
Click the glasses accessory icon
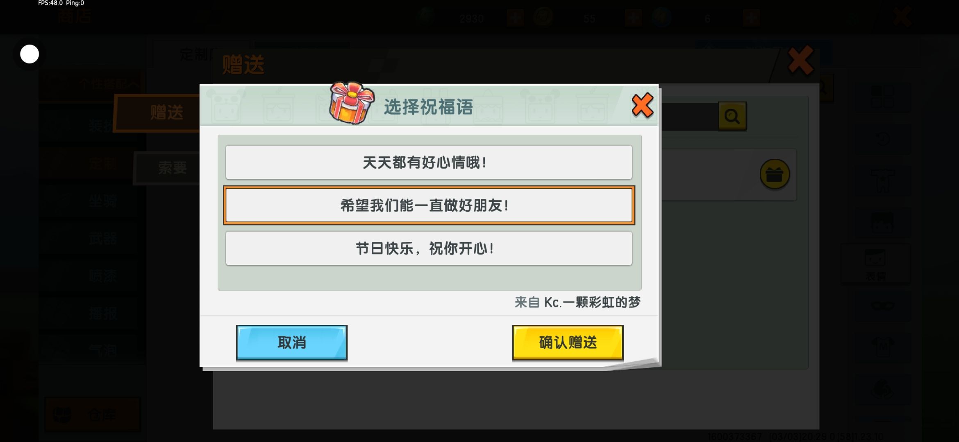[x=882, y=306]
